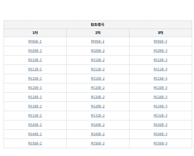Open the RS16B-2 link
This screenshot has height=156, width=194.
pyautogui.click(x=98, y=79)
